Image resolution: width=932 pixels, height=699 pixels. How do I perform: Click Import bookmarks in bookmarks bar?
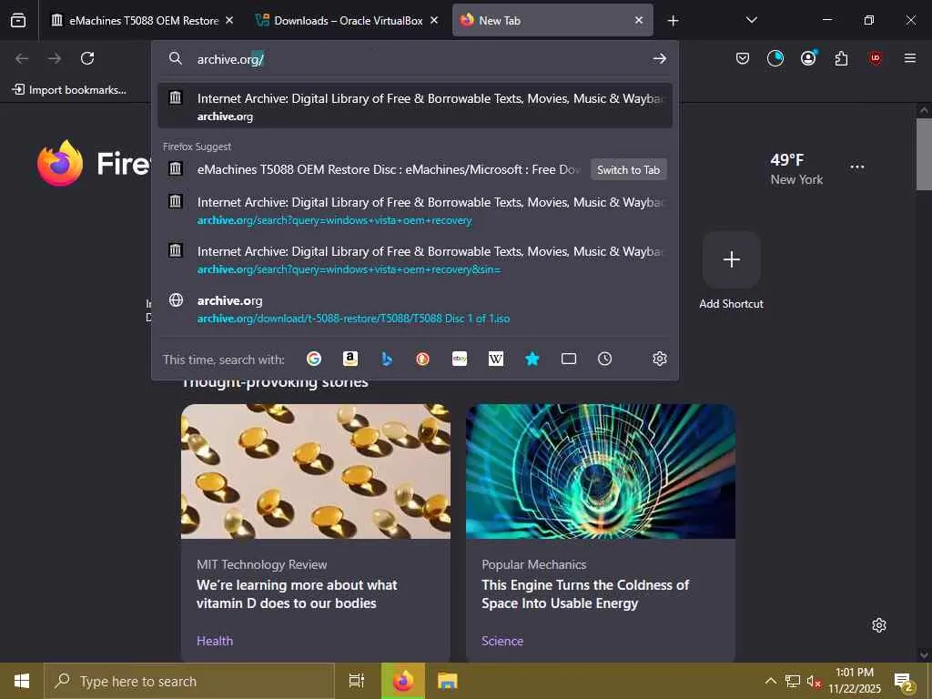[69, 90]
